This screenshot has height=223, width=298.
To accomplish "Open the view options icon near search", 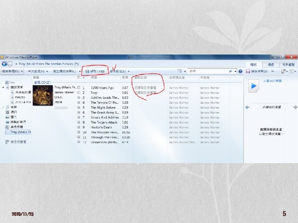I will 180,71.
